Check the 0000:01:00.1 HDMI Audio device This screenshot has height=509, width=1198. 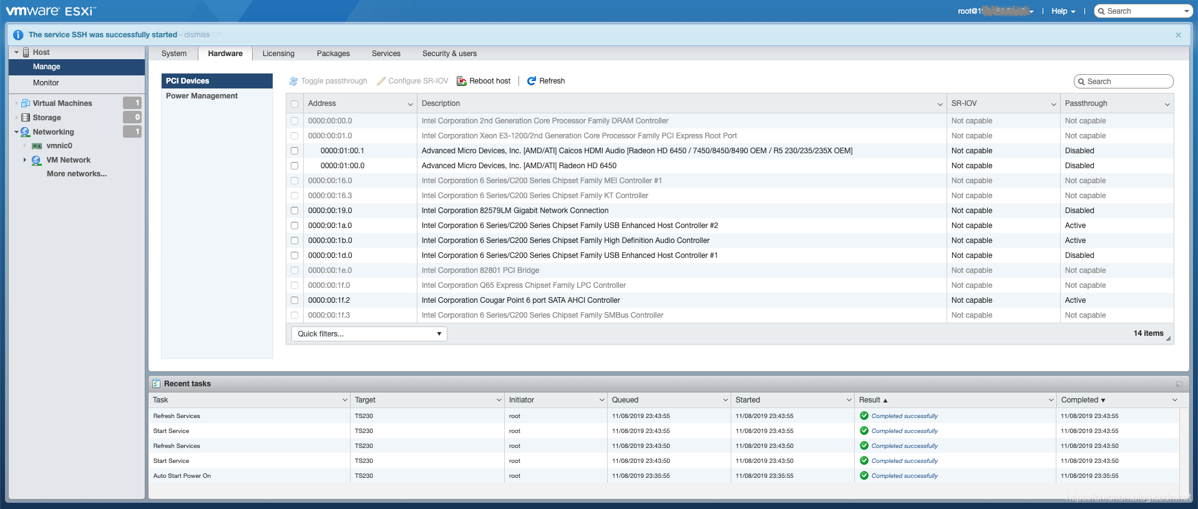point(295,151)
